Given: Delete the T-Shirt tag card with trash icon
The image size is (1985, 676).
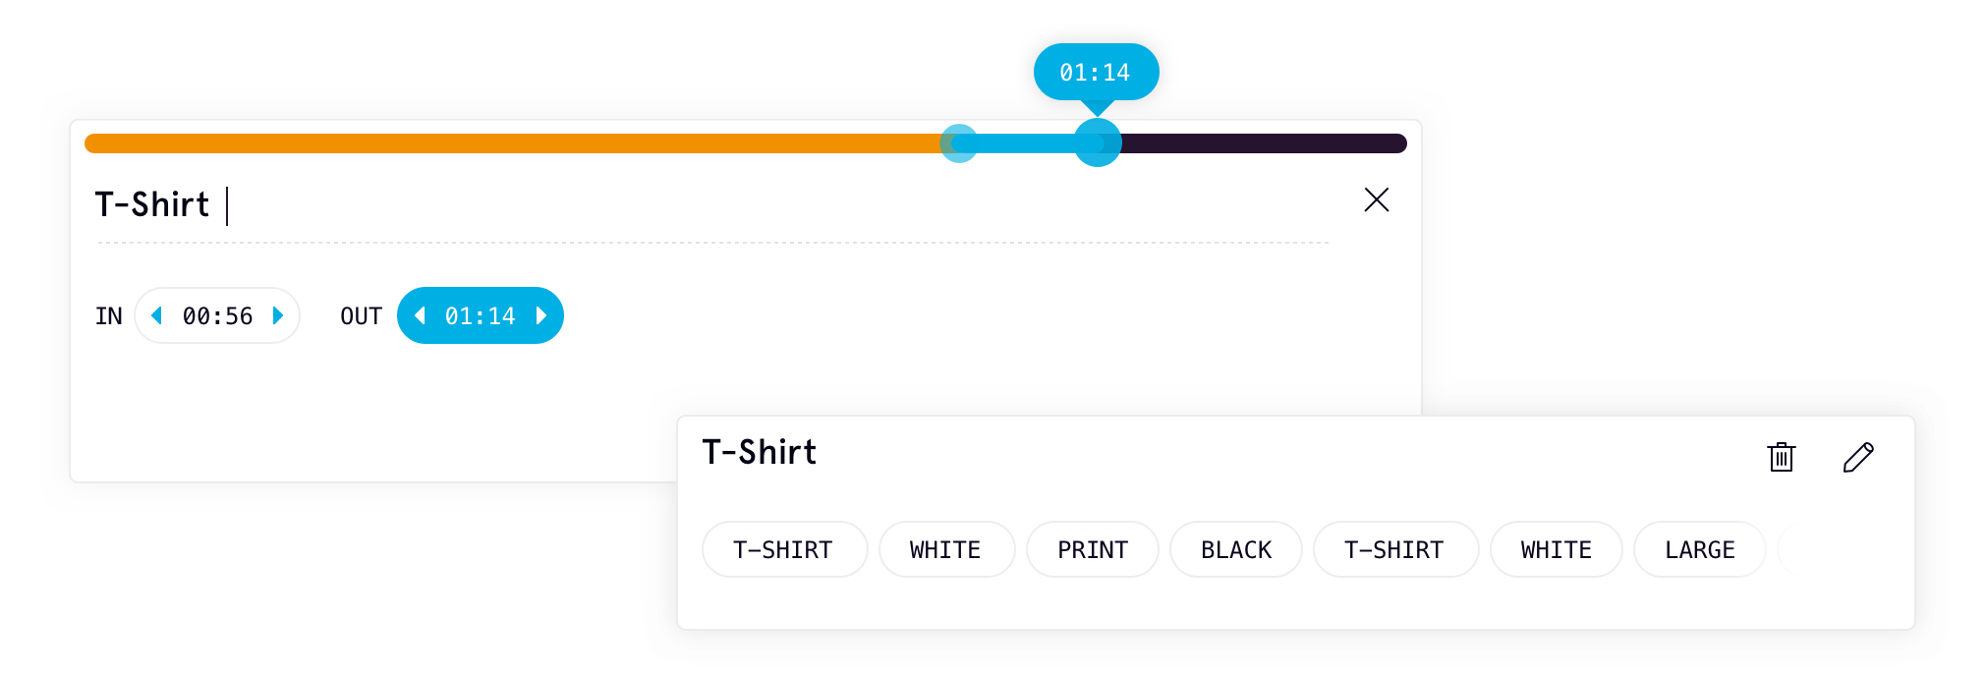Looking at the screenshot, I should point(1781,457).
